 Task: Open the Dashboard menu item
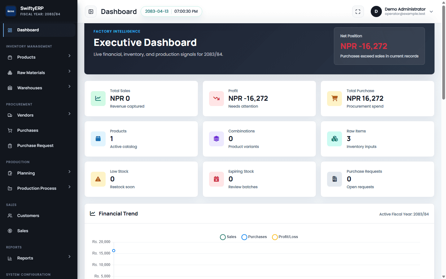[39, 30]
